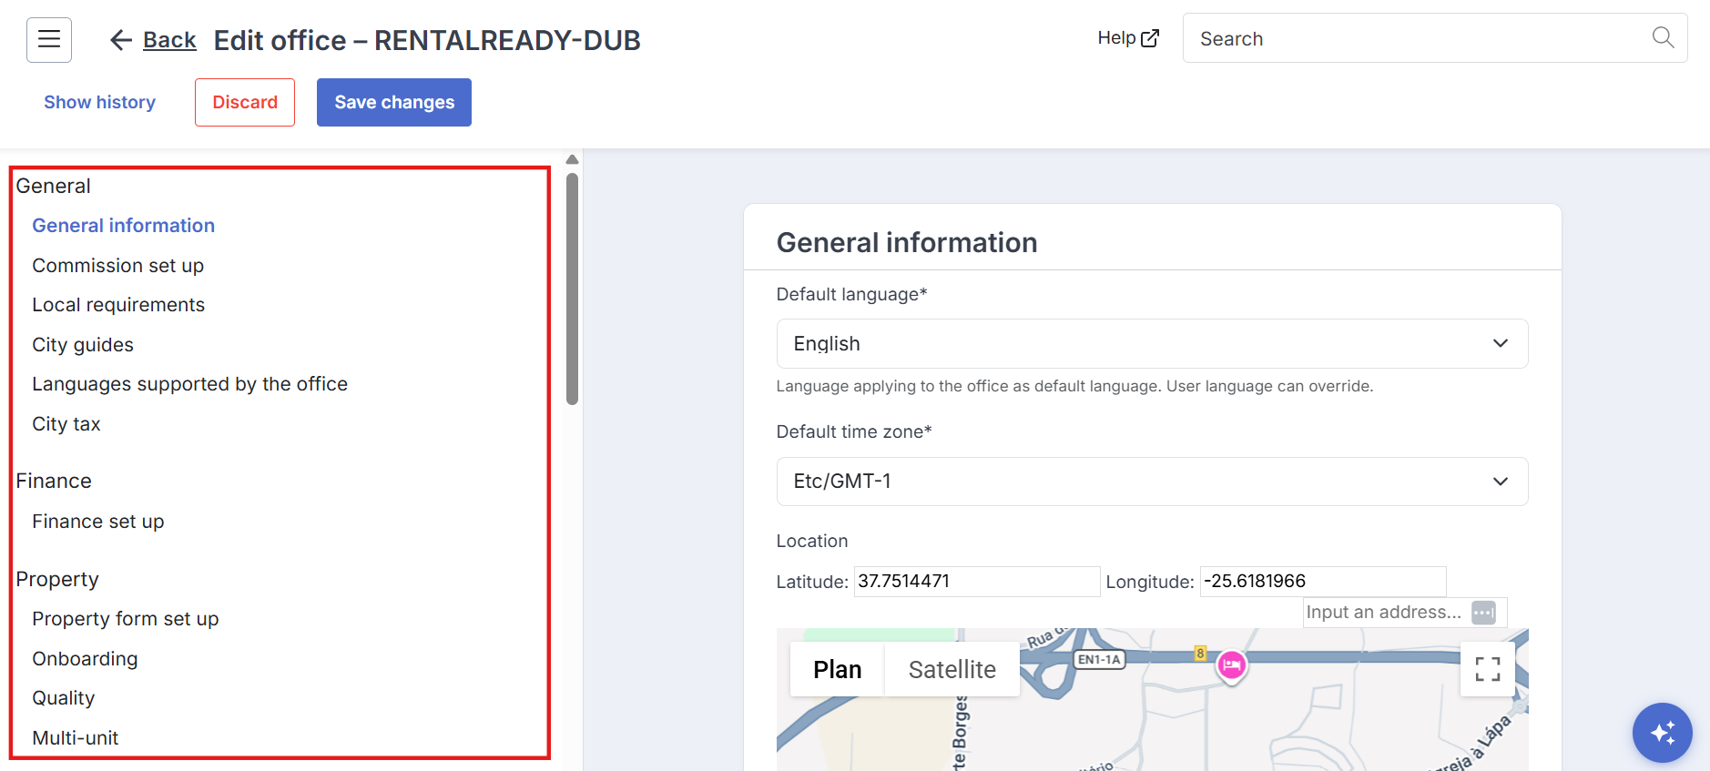
Task: Click the pink property marker on map
Action: (x=1232, y=667)
